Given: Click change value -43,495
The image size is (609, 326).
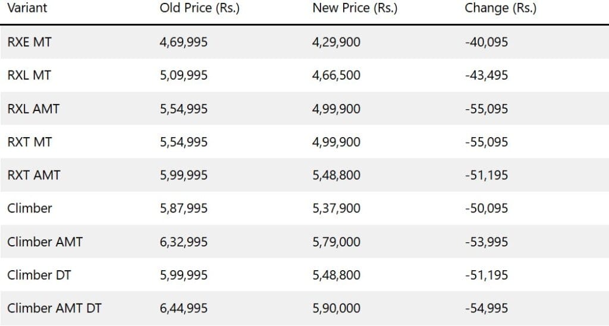Looking at the screenshot, I should 486,75.
